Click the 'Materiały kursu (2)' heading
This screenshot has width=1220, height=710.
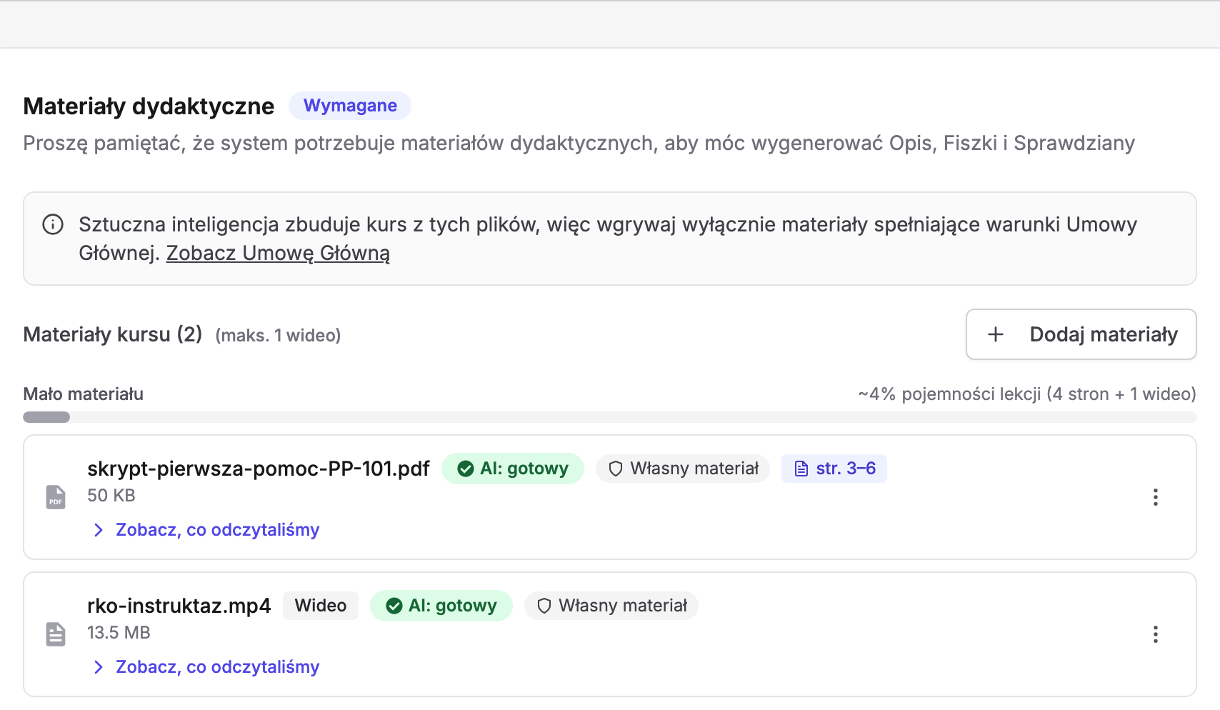click(x=113, y=334)
